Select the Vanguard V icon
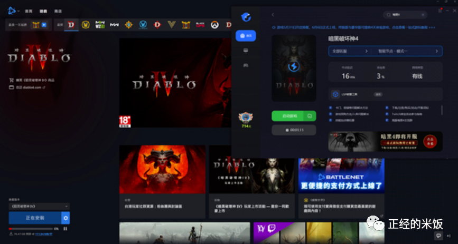This screenshot has width=458, height=244. [x=172, y=25]
